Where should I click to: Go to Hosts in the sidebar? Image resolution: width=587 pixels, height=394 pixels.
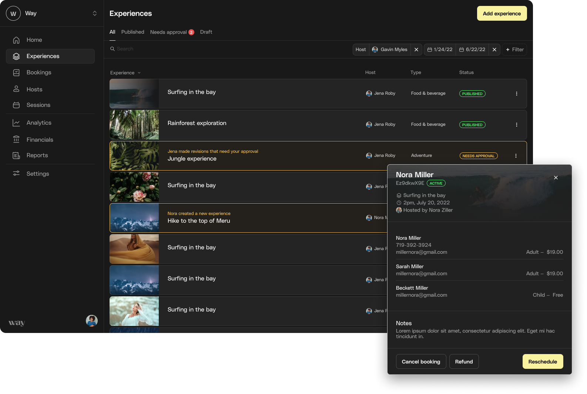[x=50, y=89]
